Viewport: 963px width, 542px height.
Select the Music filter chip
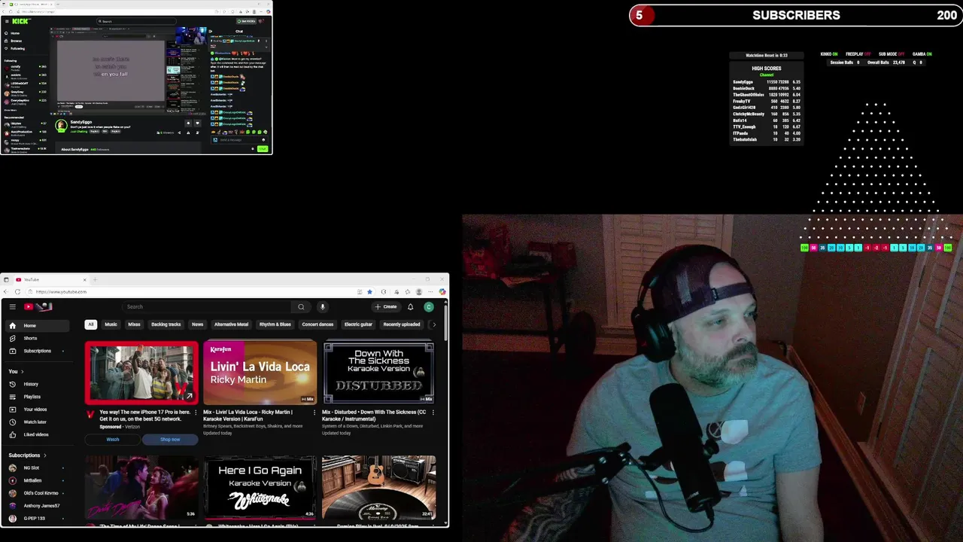pyautogui.click(x=111, y=324)
